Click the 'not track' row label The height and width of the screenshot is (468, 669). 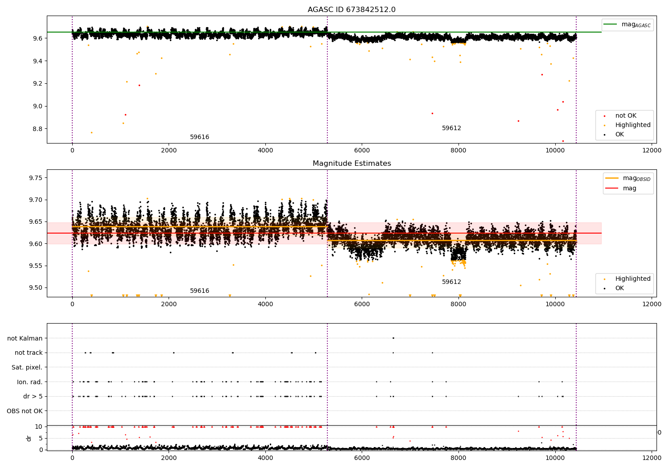29,353
